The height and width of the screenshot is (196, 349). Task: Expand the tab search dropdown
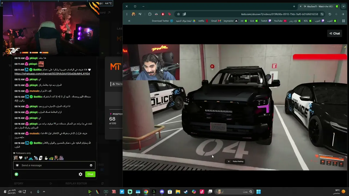pyautogui.click(x=343, y=7)
